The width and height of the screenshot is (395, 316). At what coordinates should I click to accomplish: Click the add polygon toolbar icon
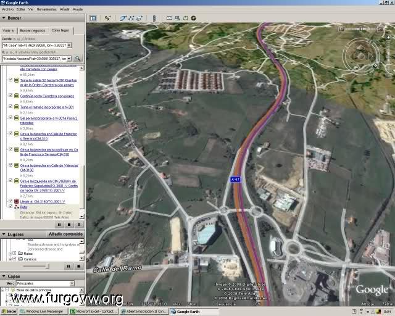[123, 18]
